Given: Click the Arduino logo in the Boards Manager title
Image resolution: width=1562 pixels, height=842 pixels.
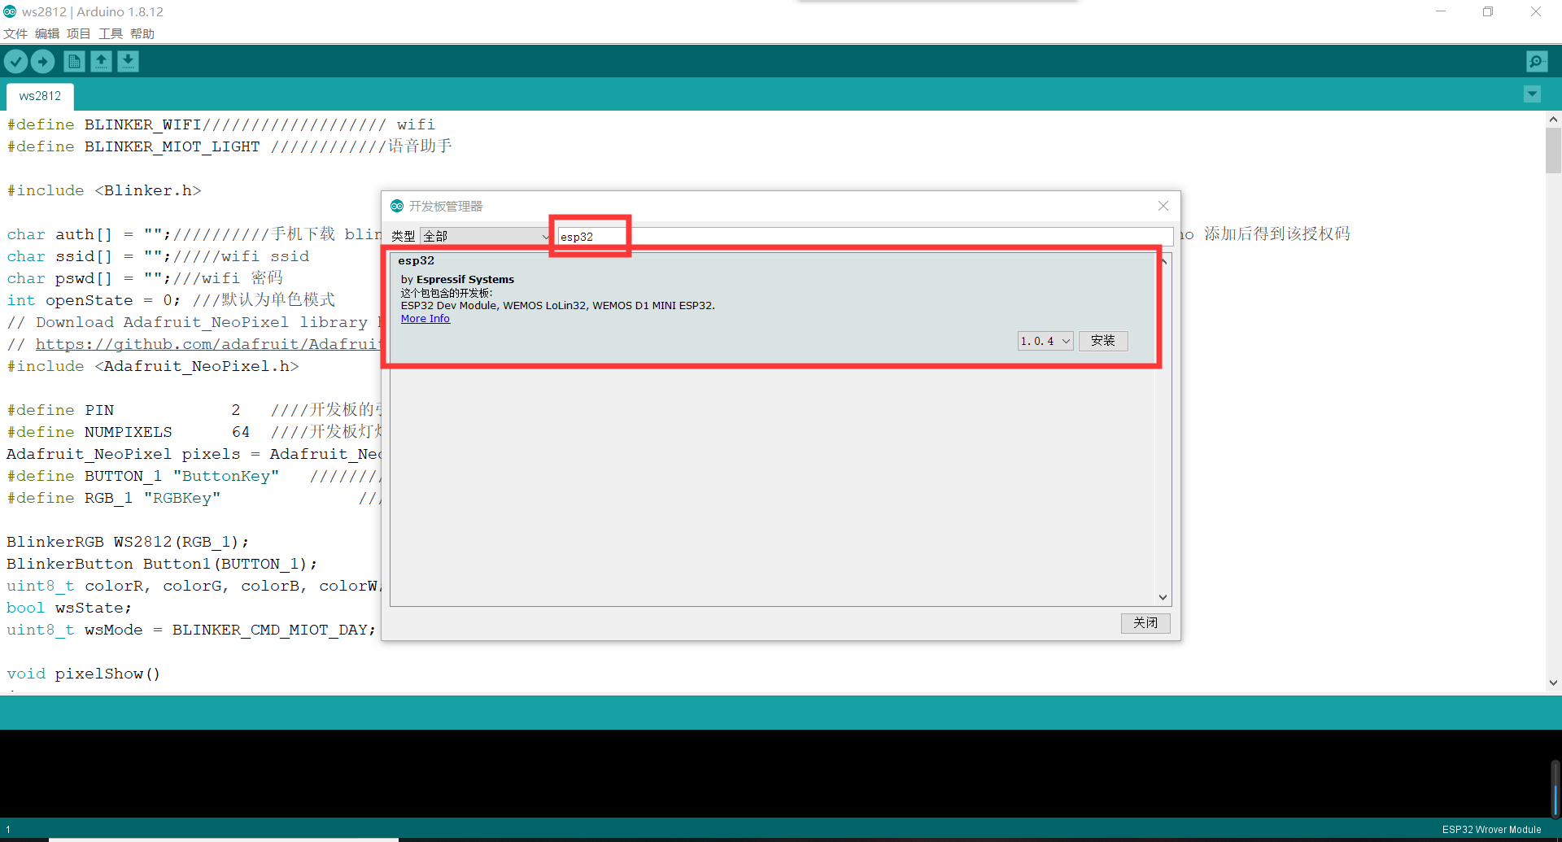Looking at the screenshot, I should click(x=397, y=206).
